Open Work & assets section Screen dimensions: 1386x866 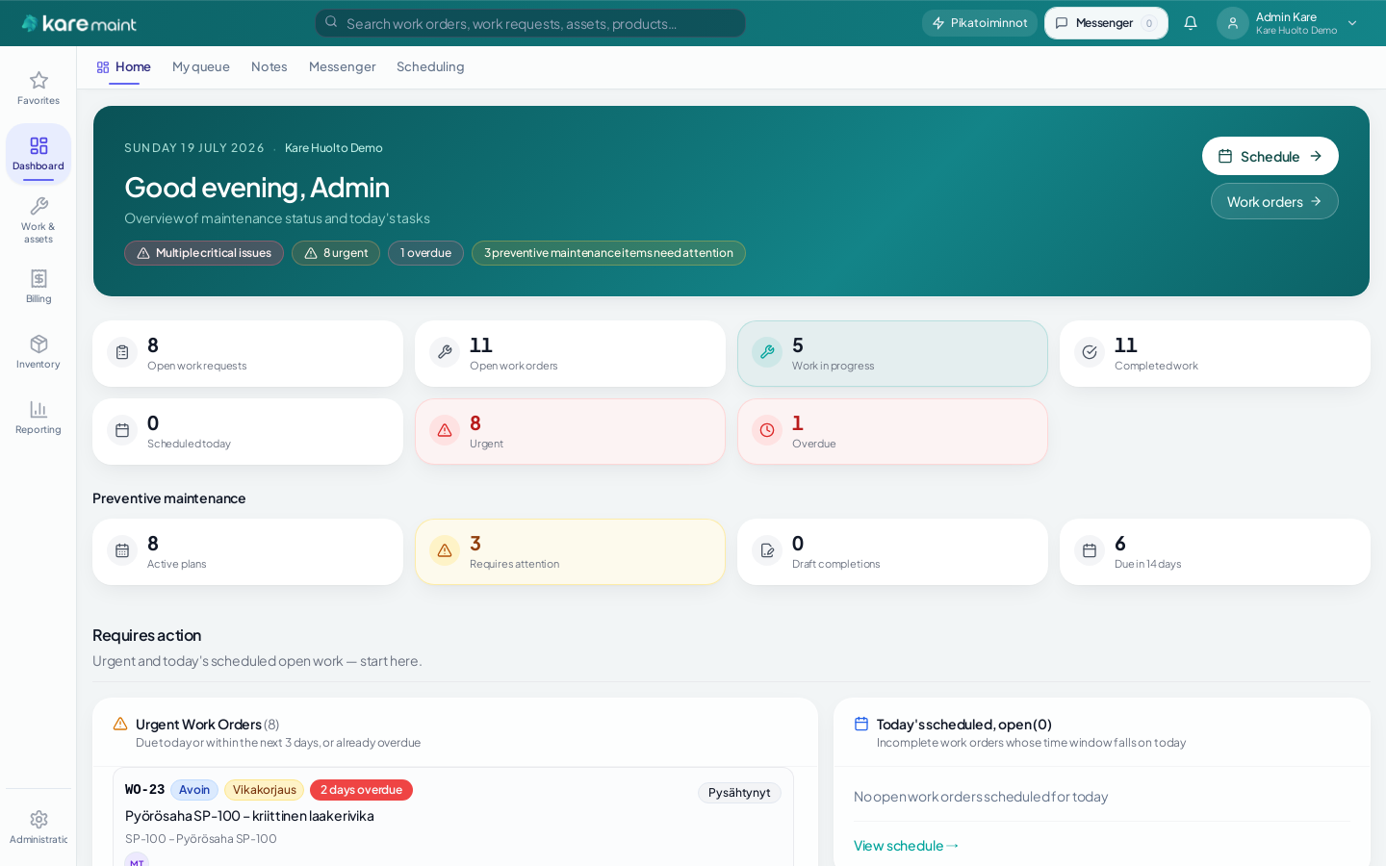click(38, 219)
